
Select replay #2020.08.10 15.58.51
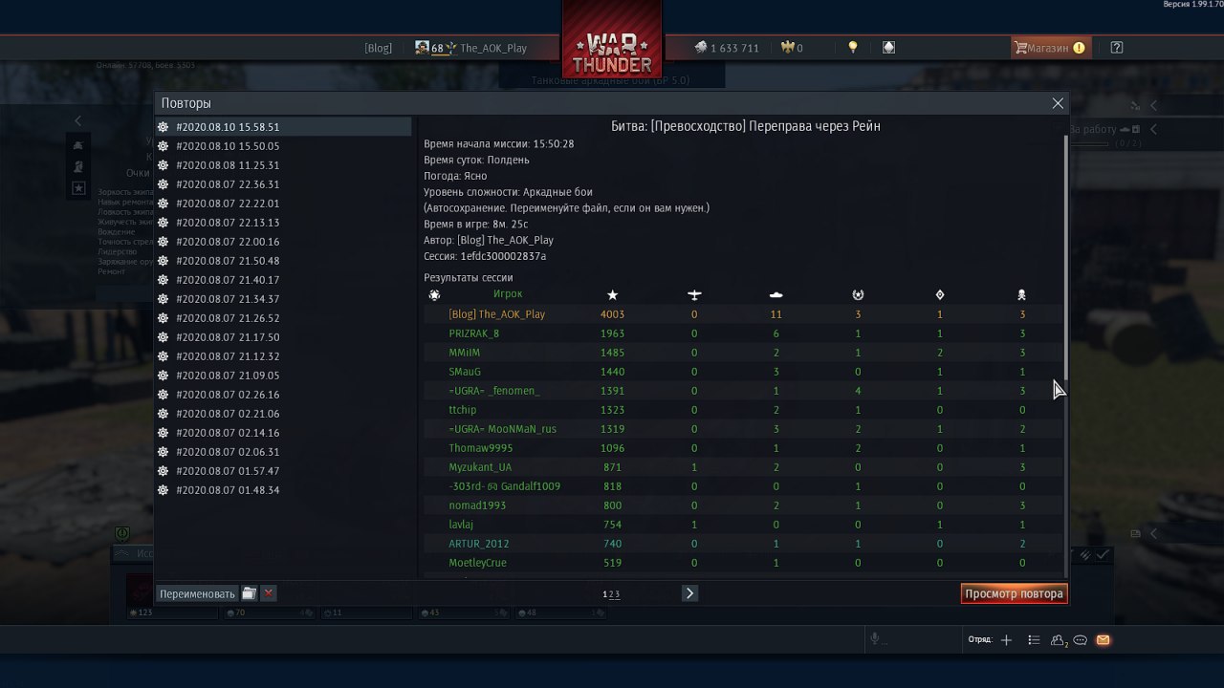pyautogui.click(x=283, y=127)
